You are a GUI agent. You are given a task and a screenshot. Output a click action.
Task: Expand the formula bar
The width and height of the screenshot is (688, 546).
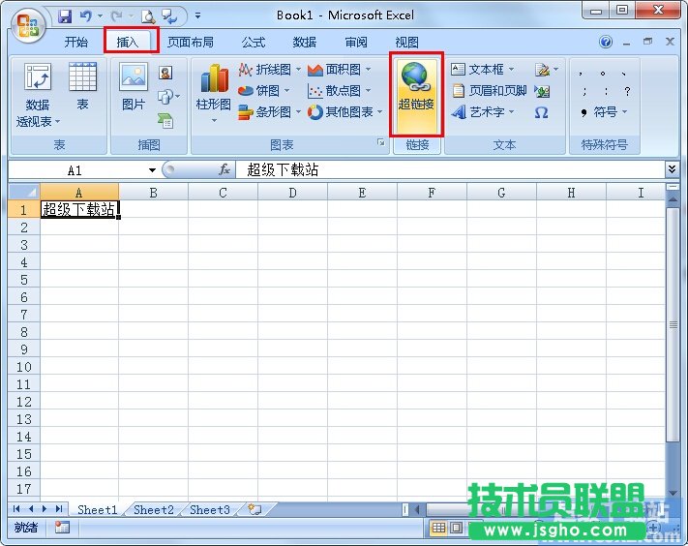click(x=672, y=169)
